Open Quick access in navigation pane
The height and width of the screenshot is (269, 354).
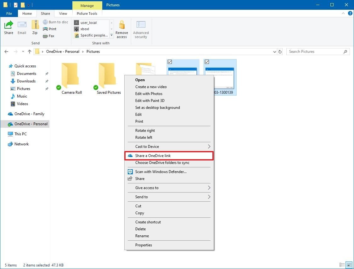coord(25,66)
